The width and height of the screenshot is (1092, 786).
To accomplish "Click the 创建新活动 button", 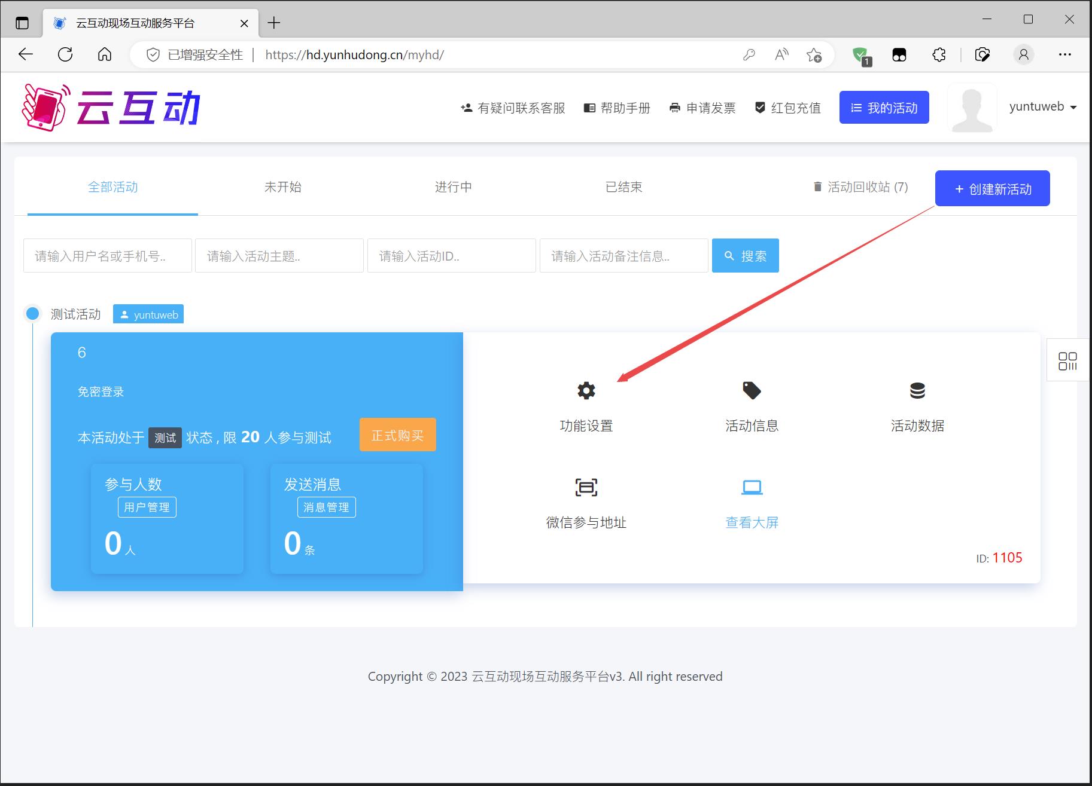I will coord(992,189).
